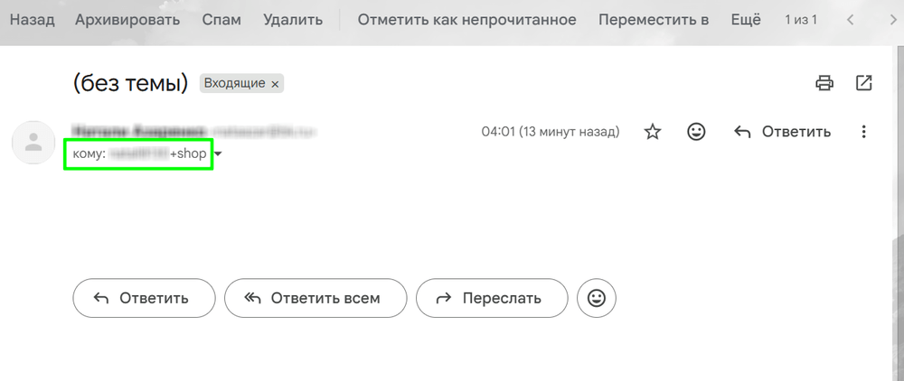This screenshot has height=381, width=904.
Task: Click the sender's avatar picture
Action: (x=34, y=142)
